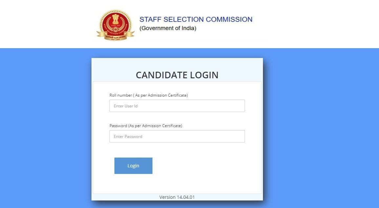
Task: Click the word COMMISSION in the header title
Action: click(x=229, y=19)
